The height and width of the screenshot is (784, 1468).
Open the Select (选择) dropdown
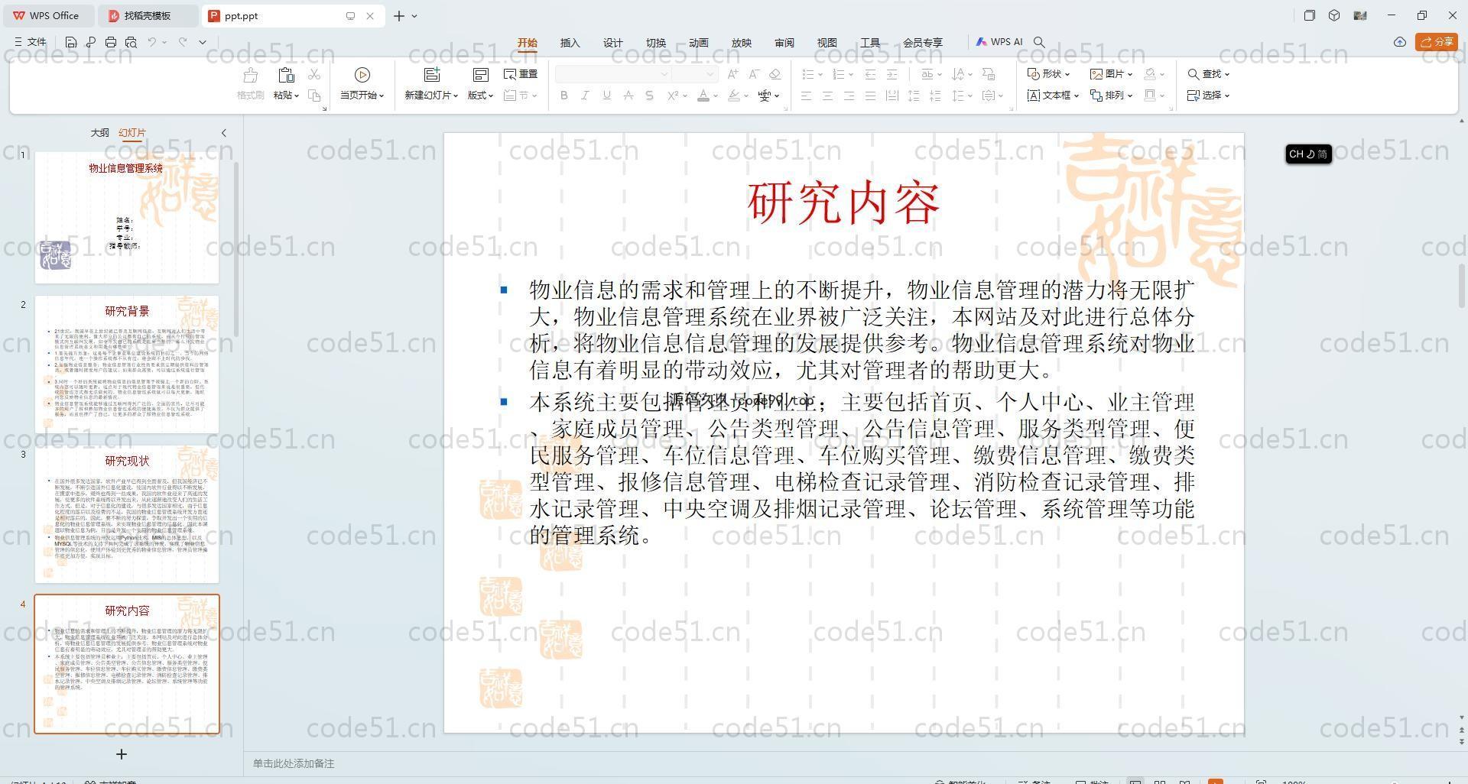1208,96
